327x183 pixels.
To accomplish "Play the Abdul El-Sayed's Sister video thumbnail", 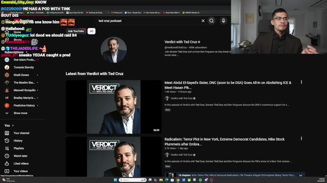I will [x=114, y=107].
